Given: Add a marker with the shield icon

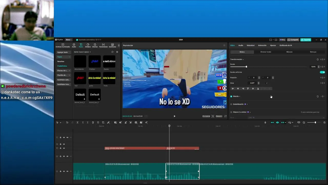Looking at the screenshot, I should pyautogui.click(x=98, y=123).
